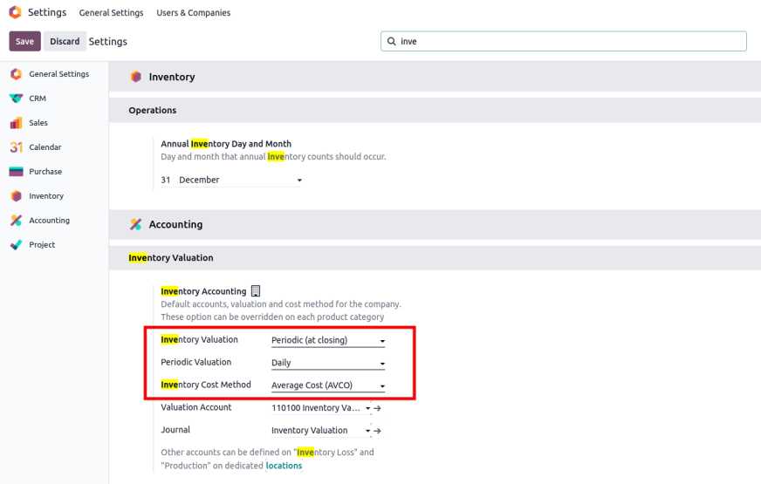This screenshot has width=761, height=484.
Task: Expand the Inventory Cost Method dropdown
Action: (x=328, y=385)
